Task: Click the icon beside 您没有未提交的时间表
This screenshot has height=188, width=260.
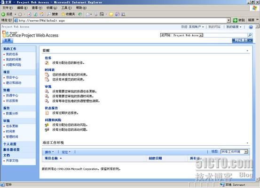Action: coord(47,80)
